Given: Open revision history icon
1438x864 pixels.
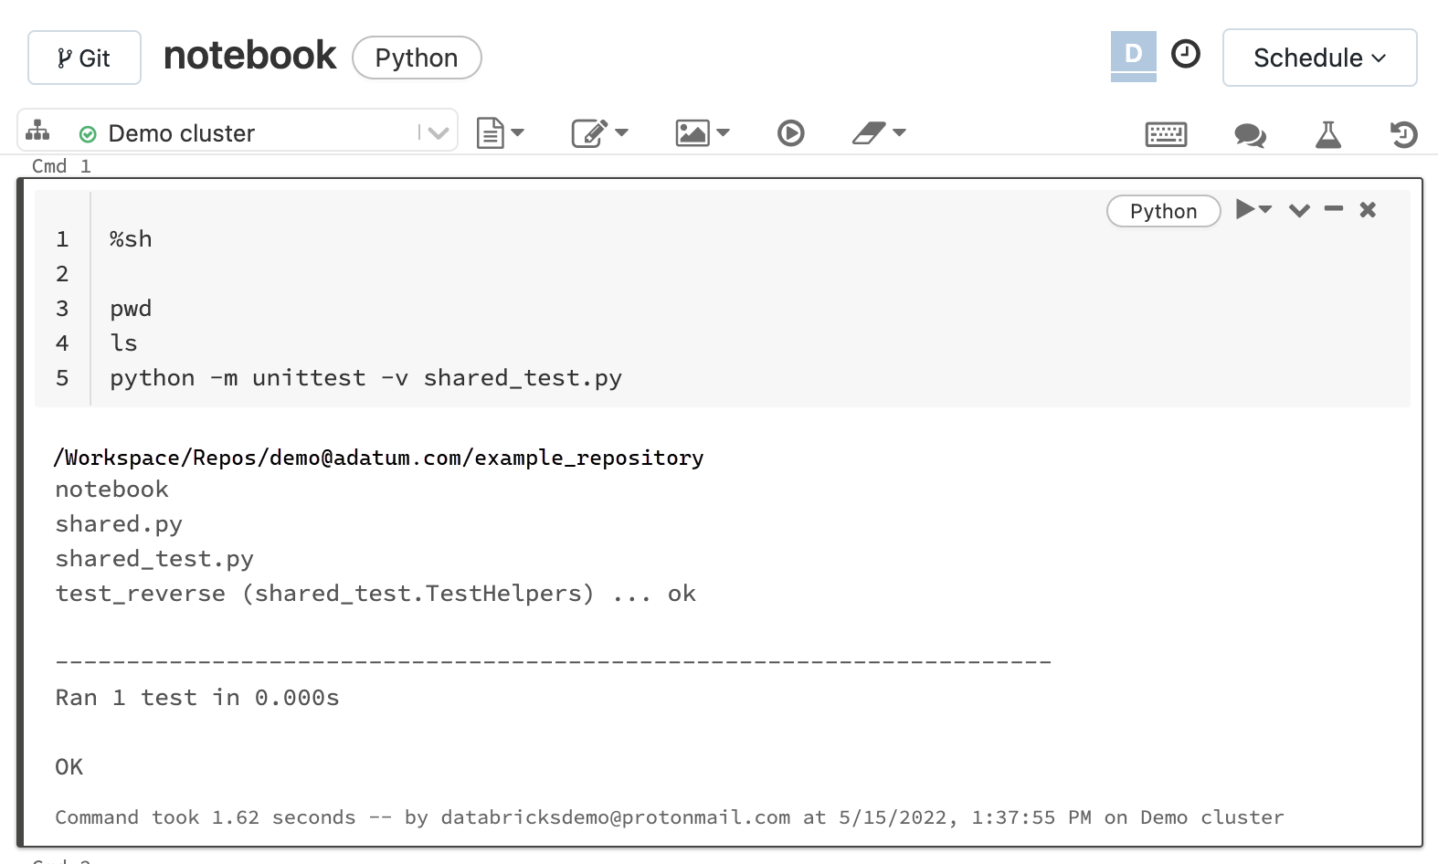Looking at the screenshot, I should (x=1403, y=134).
